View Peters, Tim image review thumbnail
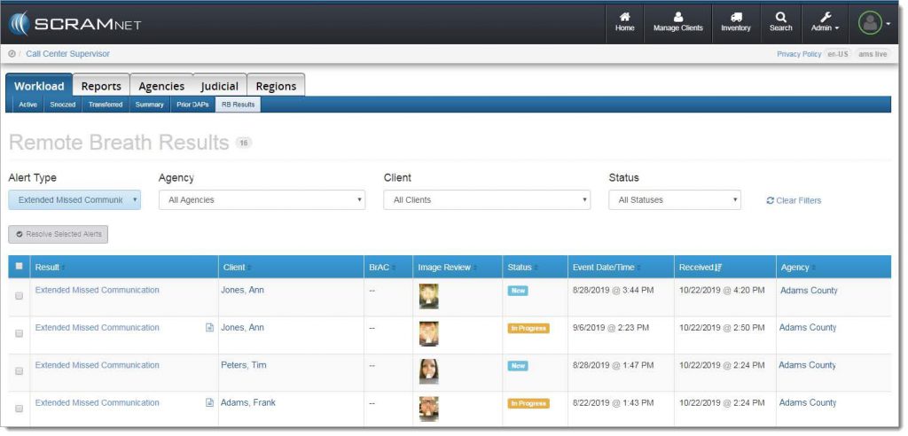The height and width of the screenshot is (436, 908). pyautogui.click(x=429, y=371)
